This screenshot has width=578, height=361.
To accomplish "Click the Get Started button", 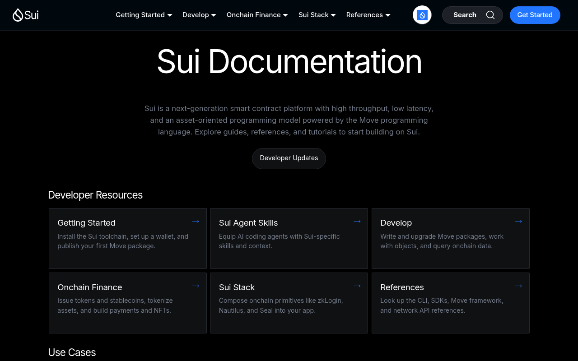I will pyautogui.click(x=535, y=15).
